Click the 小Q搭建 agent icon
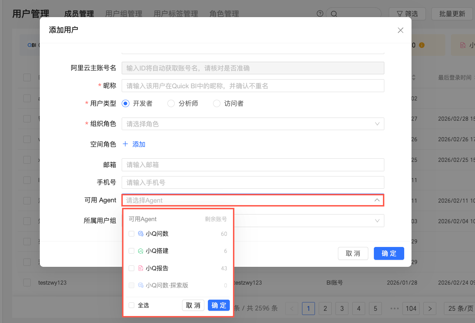 click(x=141, y=251)
